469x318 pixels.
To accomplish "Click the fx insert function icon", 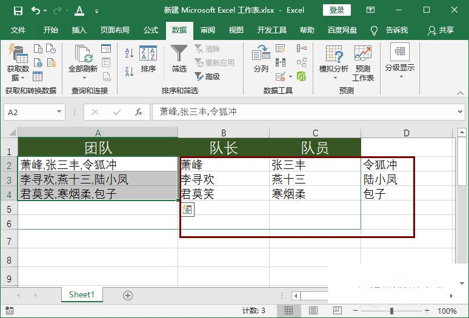I will click(x=138, y=112).
